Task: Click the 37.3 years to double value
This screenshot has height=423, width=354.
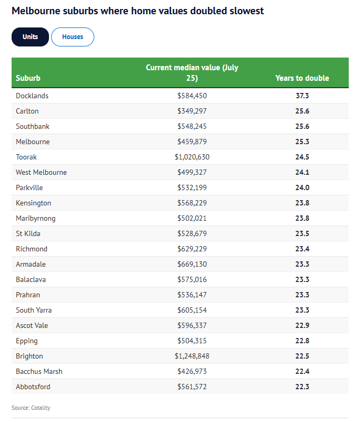Action: pos(302,96)
